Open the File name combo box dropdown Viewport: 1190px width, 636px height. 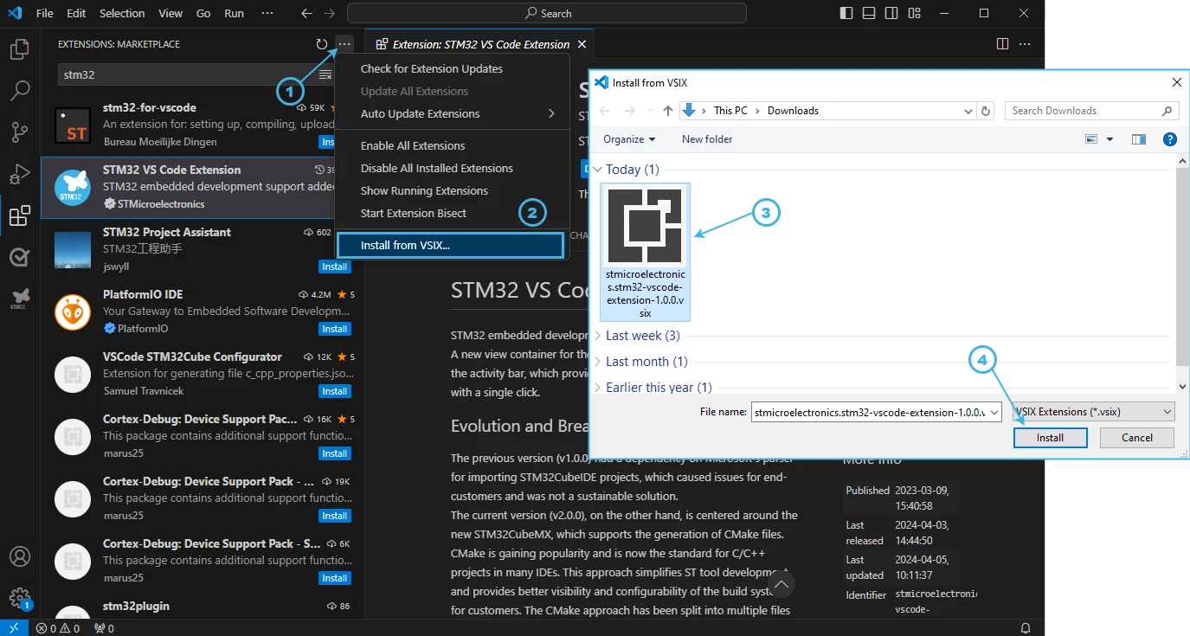point(994,413)
